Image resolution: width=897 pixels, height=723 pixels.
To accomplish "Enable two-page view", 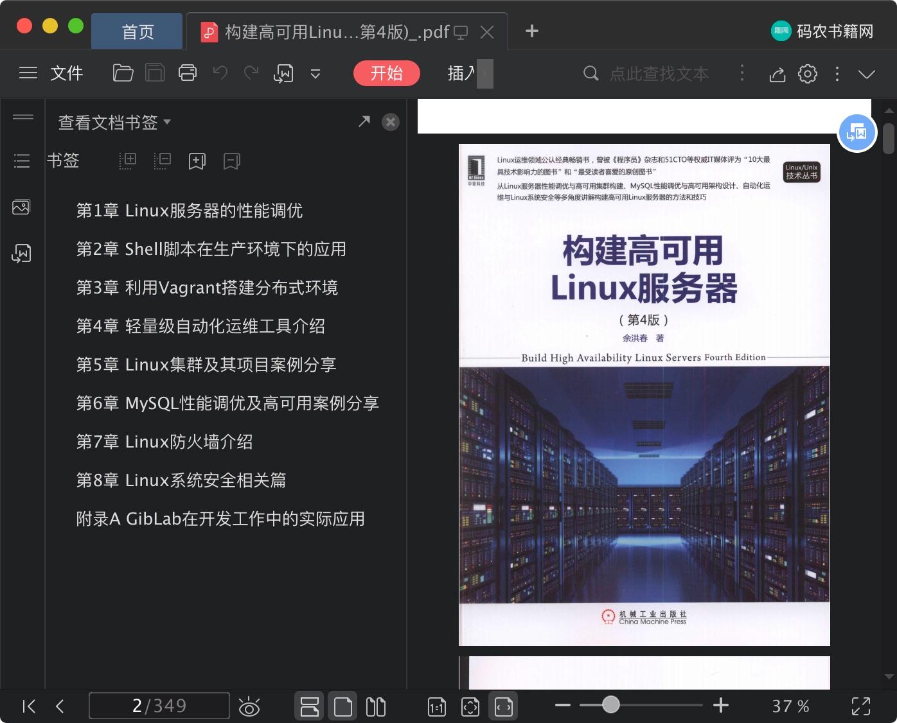I will click(376, 706).
